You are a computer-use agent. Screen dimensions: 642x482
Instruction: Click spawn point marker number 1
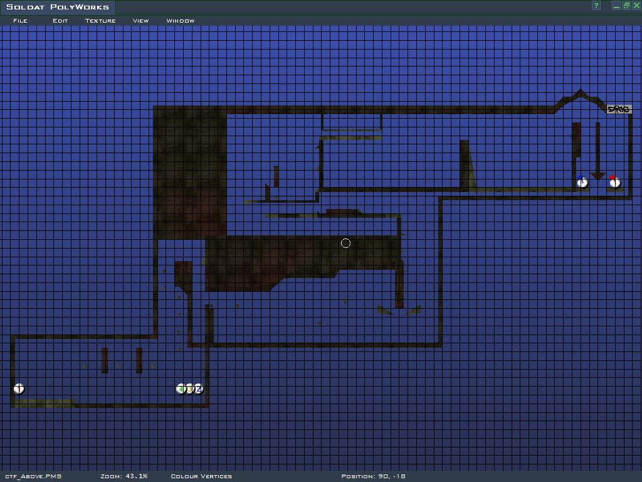[19, 389]
